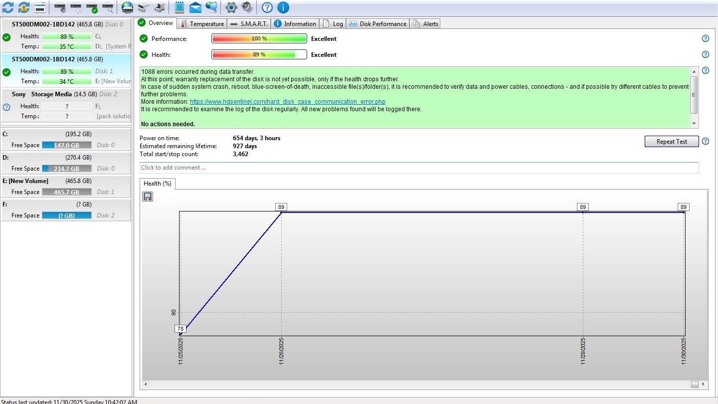Switch to the Temperature tab
Image resolution: width=718 pixels, height=404 pixels.
pyautogui.click(x=202, y=23)
